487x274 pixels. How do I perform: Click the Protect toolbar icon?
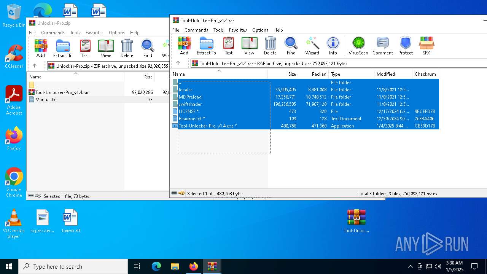click(x=406, y=46)
